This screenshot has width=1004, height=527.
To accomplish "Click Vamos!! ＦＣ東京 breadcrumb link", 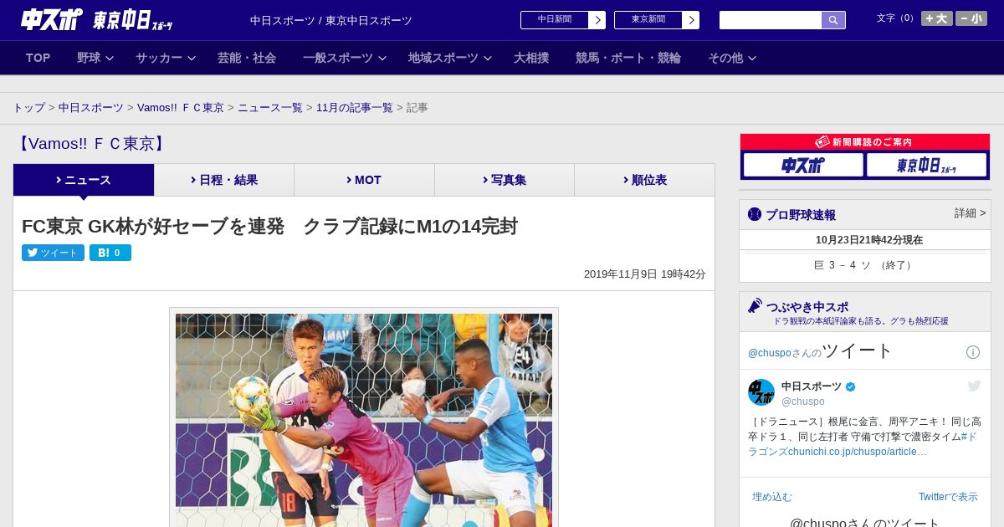I will pyautogui.click(x=181, y=108).
